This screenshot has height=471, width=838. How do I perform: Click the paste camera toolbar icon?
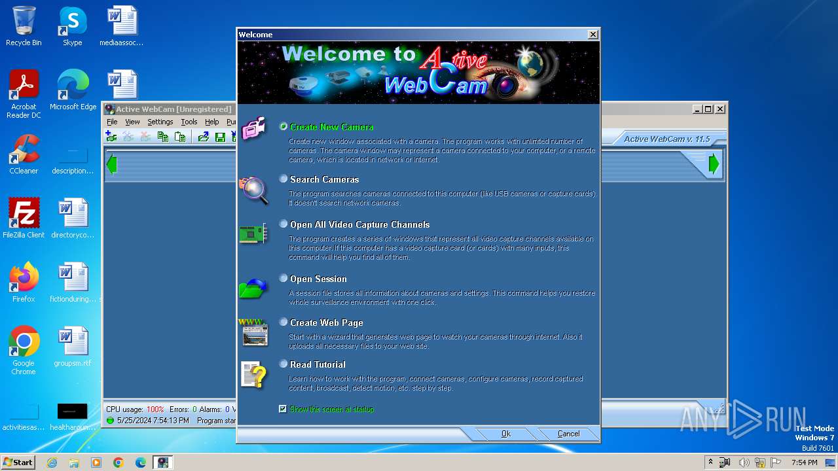pyautogui.click(x=179, y=137)
